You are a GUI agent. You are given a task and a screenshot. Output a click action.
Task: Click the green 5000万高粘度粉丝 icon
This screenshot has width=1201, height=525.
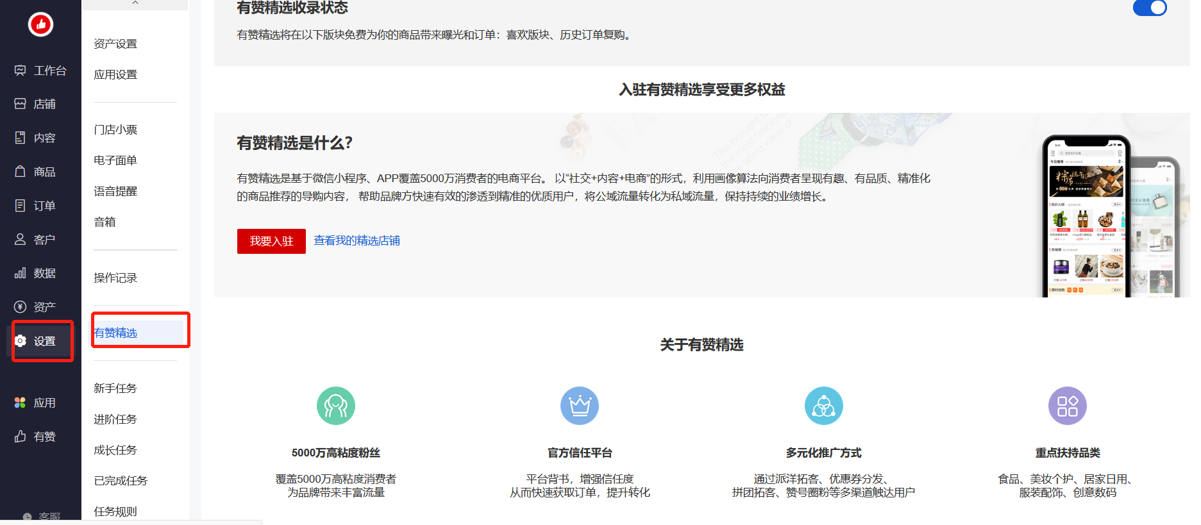coord(336,406)
